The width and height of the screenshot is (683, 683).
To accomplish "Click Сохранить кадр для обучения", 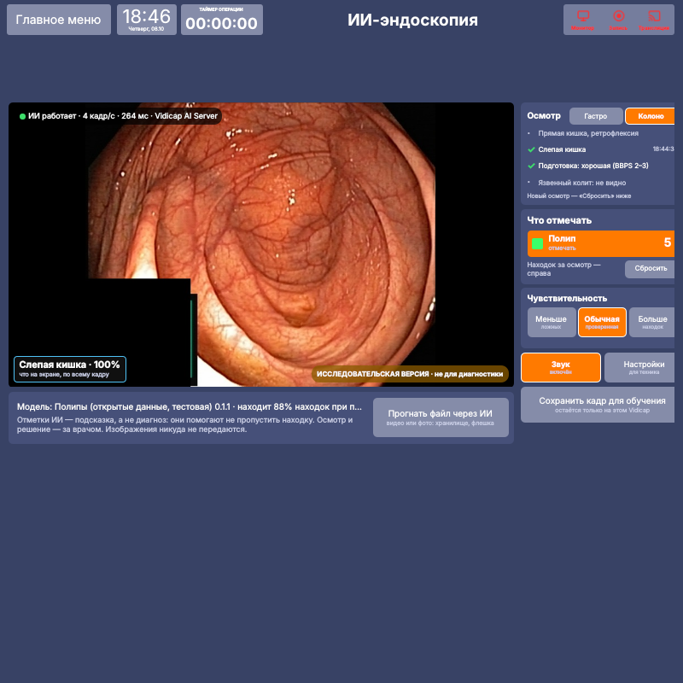I will click(x=598, y=405).
